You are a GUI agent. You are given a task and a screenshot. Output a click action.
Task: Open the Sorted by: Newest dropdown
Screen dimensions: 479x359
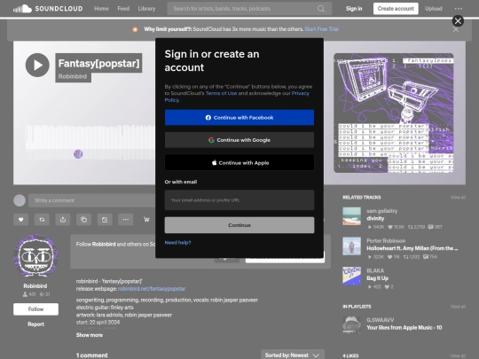point(293,355)
